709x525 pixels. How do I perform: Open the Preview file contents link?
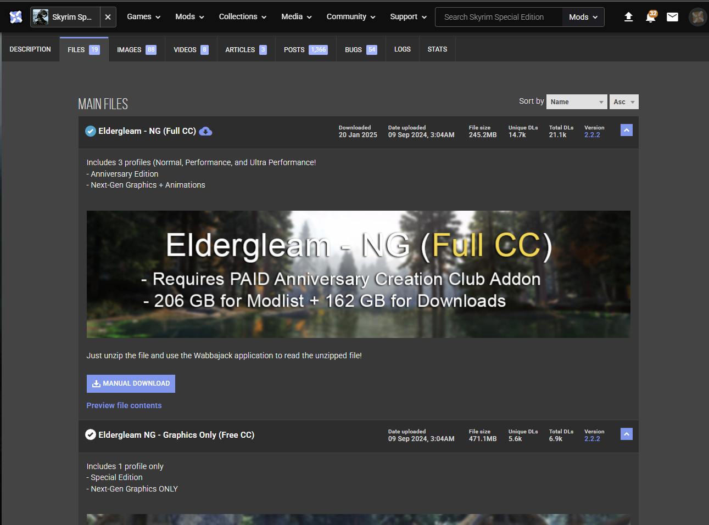coord(124,405)
